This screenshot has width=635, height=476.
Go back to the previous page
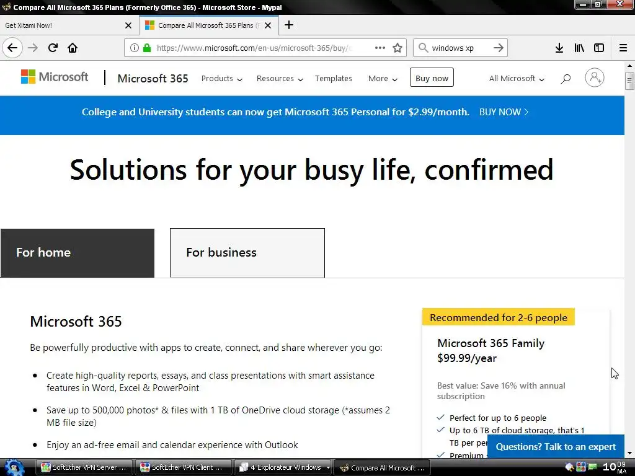click(x=12, y=48)
